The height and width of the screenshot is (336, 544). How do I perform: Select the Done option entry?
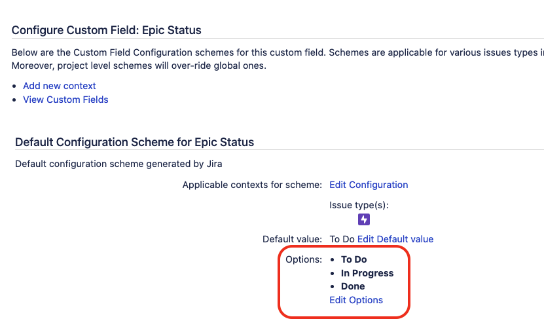353,286
